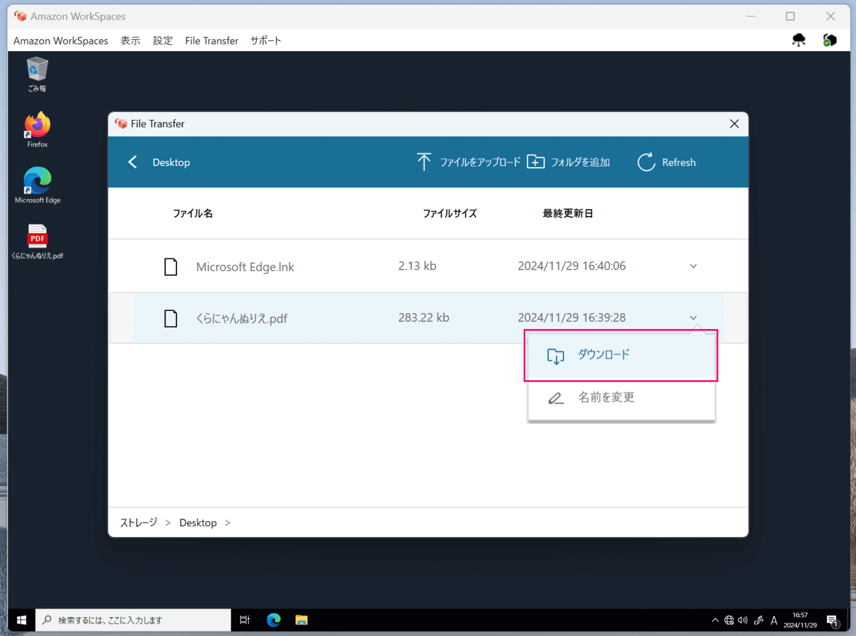Screen dimensions: 856x636
Task: Click the file icon for くらにゃんぬりえ.pdf row
Action: click(171, 318)
